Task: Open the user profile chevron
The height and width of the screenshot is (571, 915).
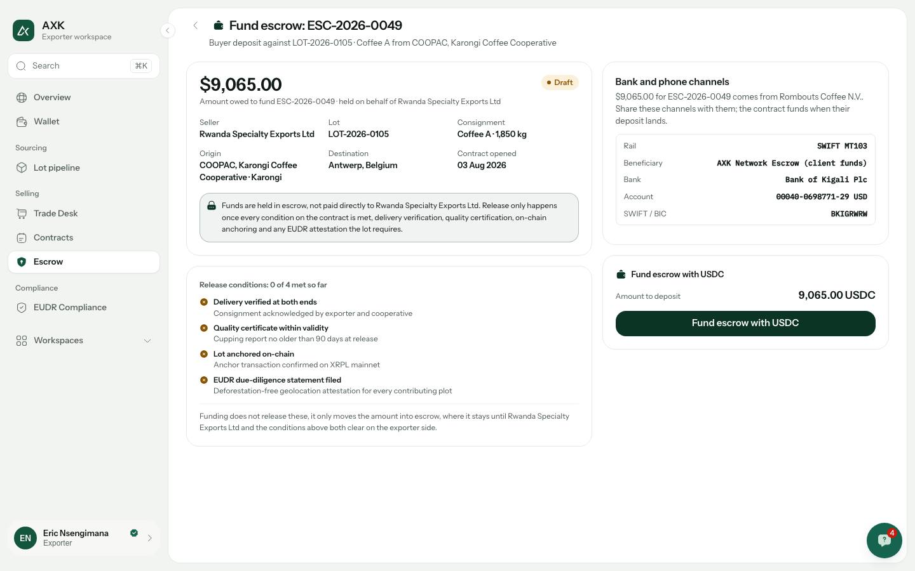Action: (150, 538)
